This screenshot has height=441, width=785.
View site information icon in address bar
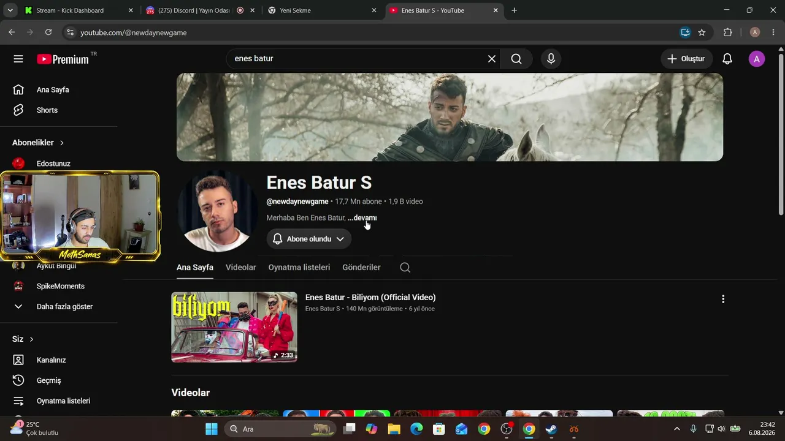click(70, 32)
